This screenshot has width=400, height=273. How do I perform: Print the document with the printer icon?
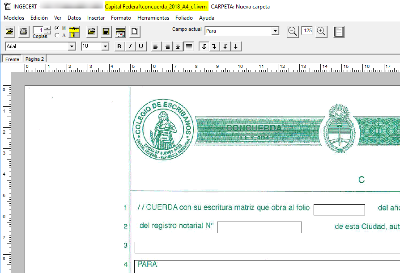pos(24,32)
